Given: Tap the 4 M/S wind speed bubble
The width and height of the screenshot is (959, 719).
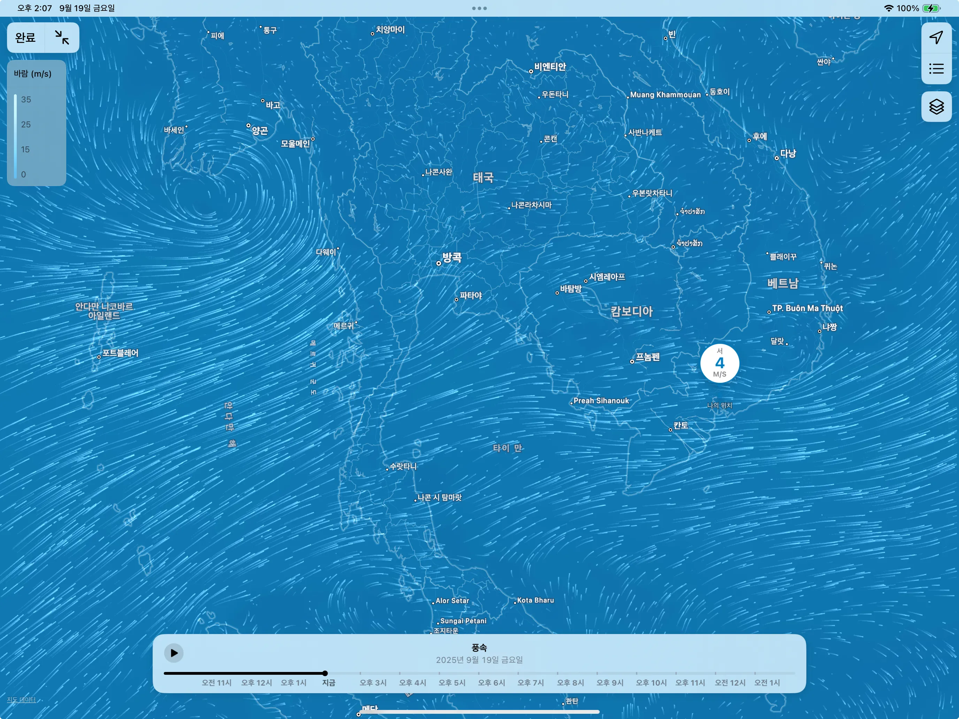Looking at the screenshot, I should (719, 363).
